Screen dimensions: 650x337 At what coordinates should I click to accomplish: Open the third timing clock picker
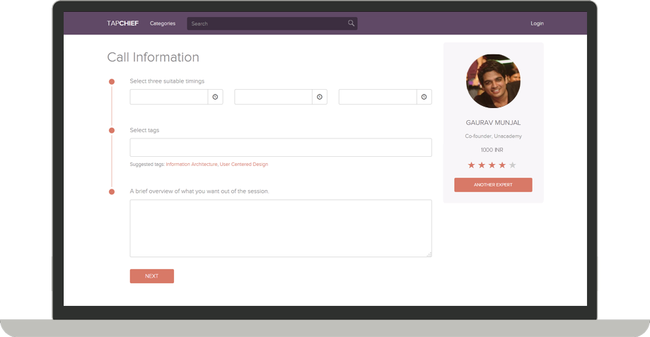(424, 97)
